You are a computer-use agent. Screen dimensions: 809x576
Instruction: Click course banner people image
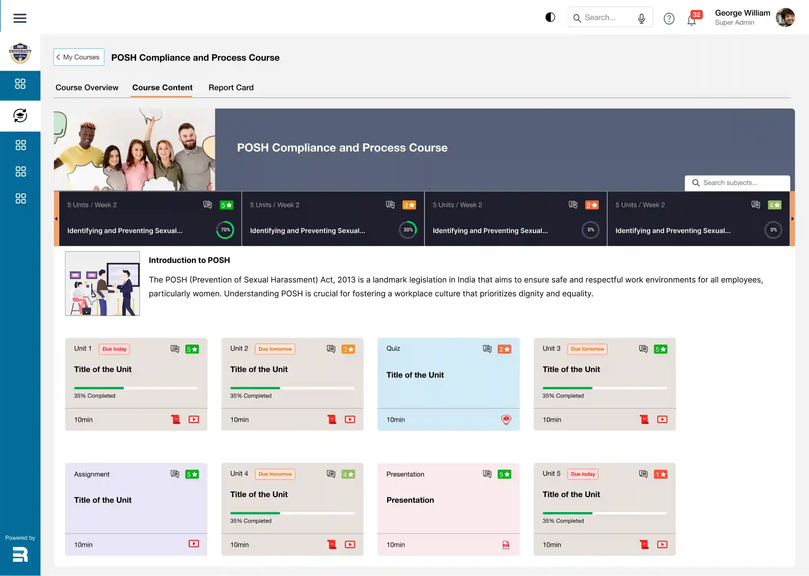tap(134, 150)
